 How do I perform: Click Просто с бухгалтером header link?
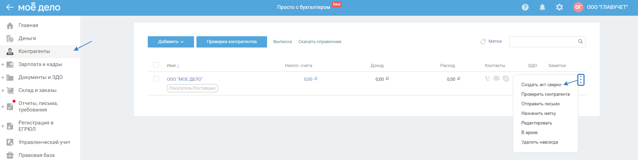pos(303,7)
